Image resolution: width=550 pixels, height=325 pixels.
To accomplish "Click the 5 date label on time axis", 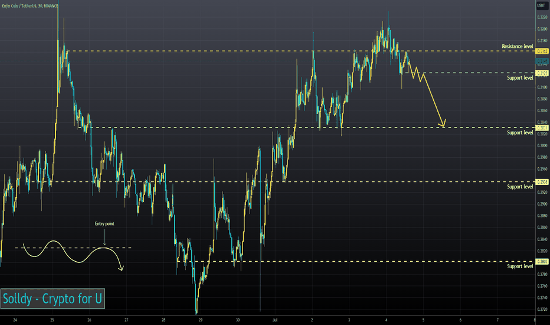I will 423,320.
